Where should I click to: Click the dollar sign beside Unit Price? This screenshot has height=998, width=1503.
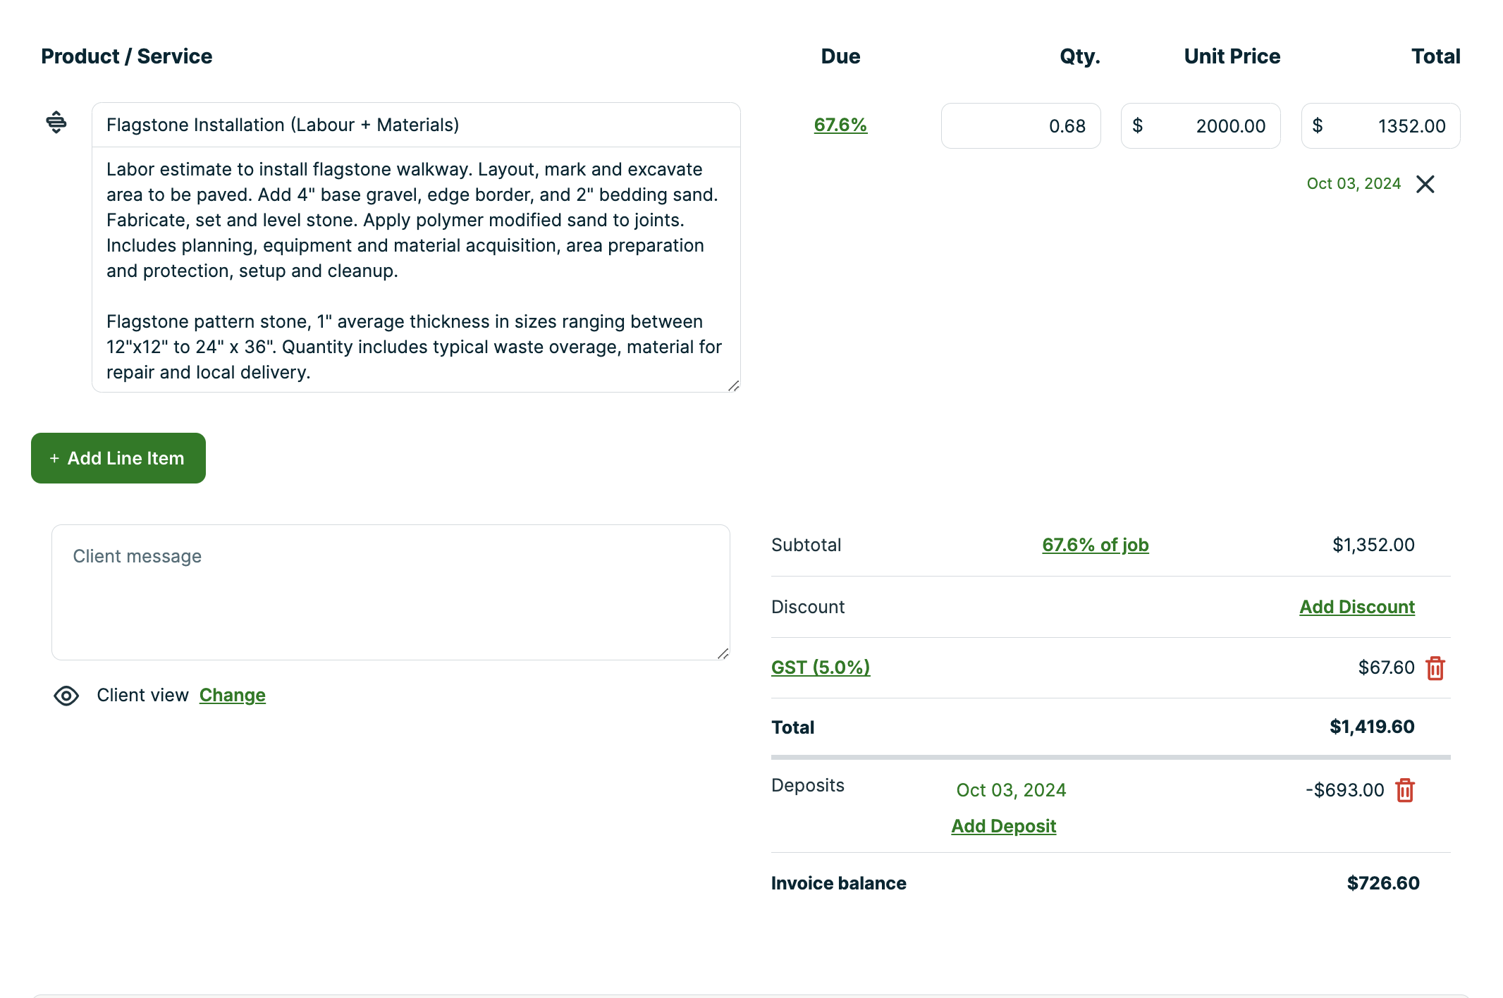(x=1137, y=125)
